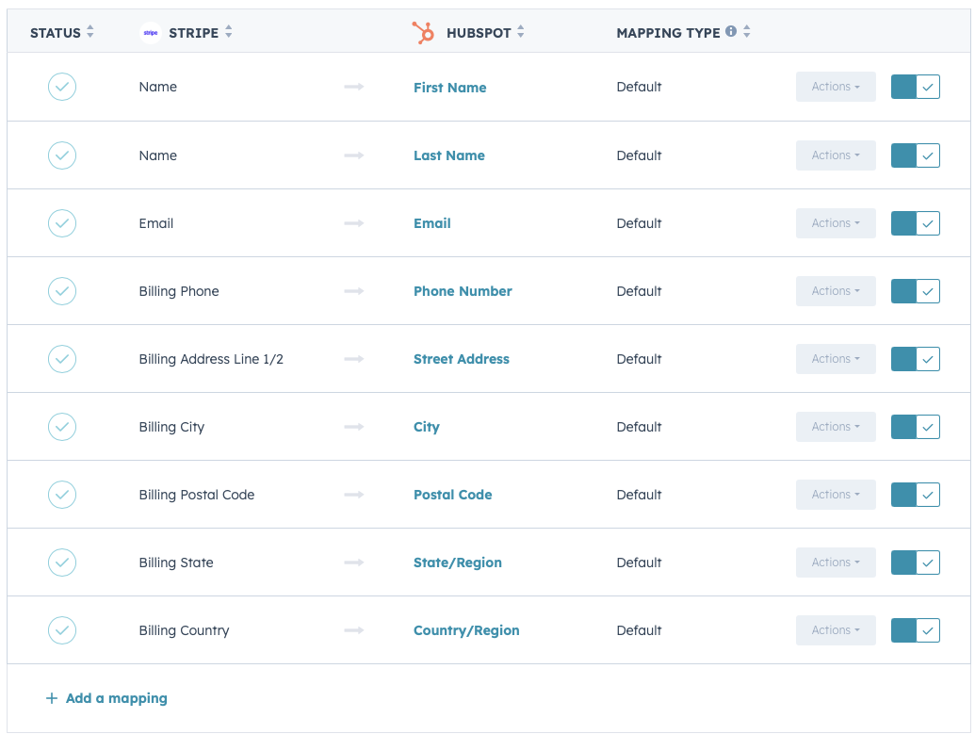Expand Actions menu for Phone Number mapping
975x734 pixels.
[836, 291]
